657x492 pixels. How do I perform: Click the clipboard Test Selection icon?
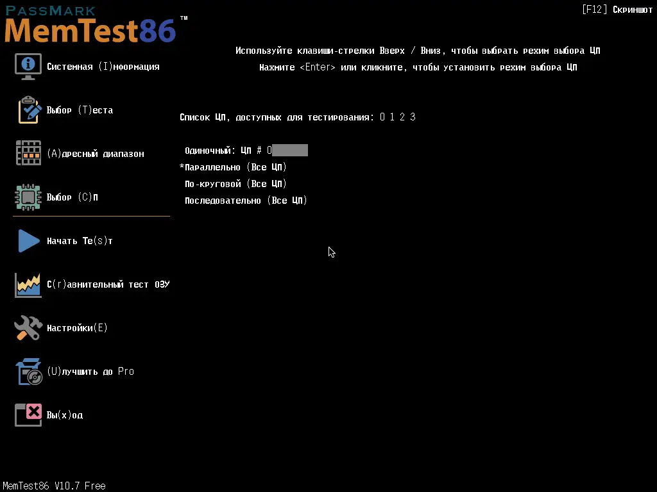30,110
